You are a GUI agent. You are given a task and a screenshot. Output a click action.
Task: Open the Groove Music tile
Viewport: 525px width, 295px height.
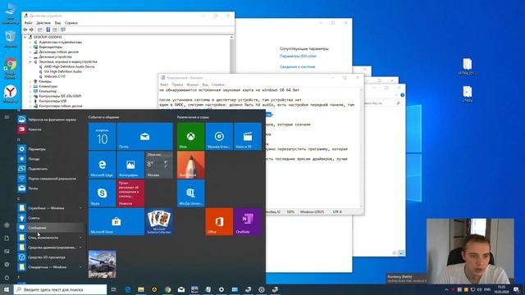point(219,137)
